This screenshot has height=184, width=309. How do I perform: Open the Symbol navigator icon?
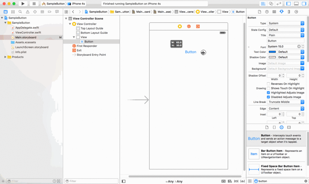coord(13,12)
